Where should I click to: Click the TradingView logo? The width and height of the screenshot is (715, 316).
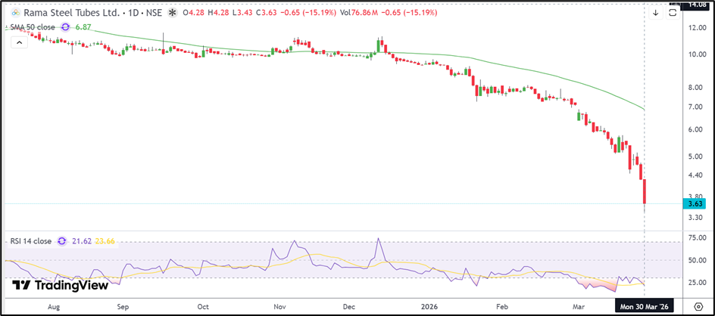tap(52, 286)
